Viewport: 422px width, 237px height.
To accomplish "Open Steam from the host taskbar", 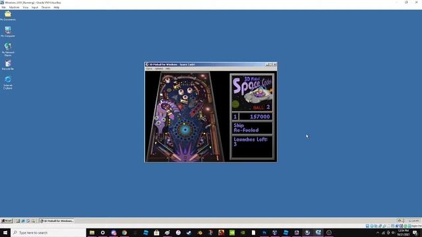I will (189, 232).
